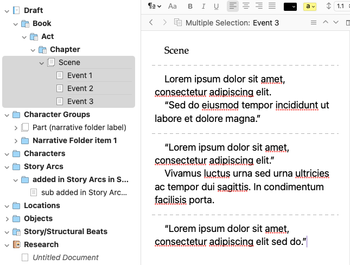
Task: Expand the Characters folder
Action: [x=7, y=154]
